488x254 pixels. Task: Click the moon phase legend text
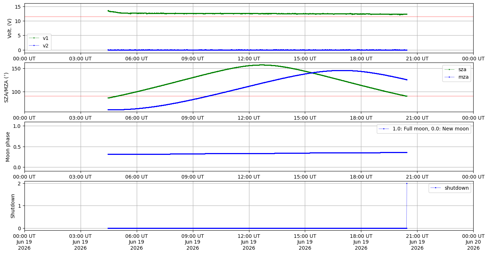pyautogui.click(x=430, y=129)
